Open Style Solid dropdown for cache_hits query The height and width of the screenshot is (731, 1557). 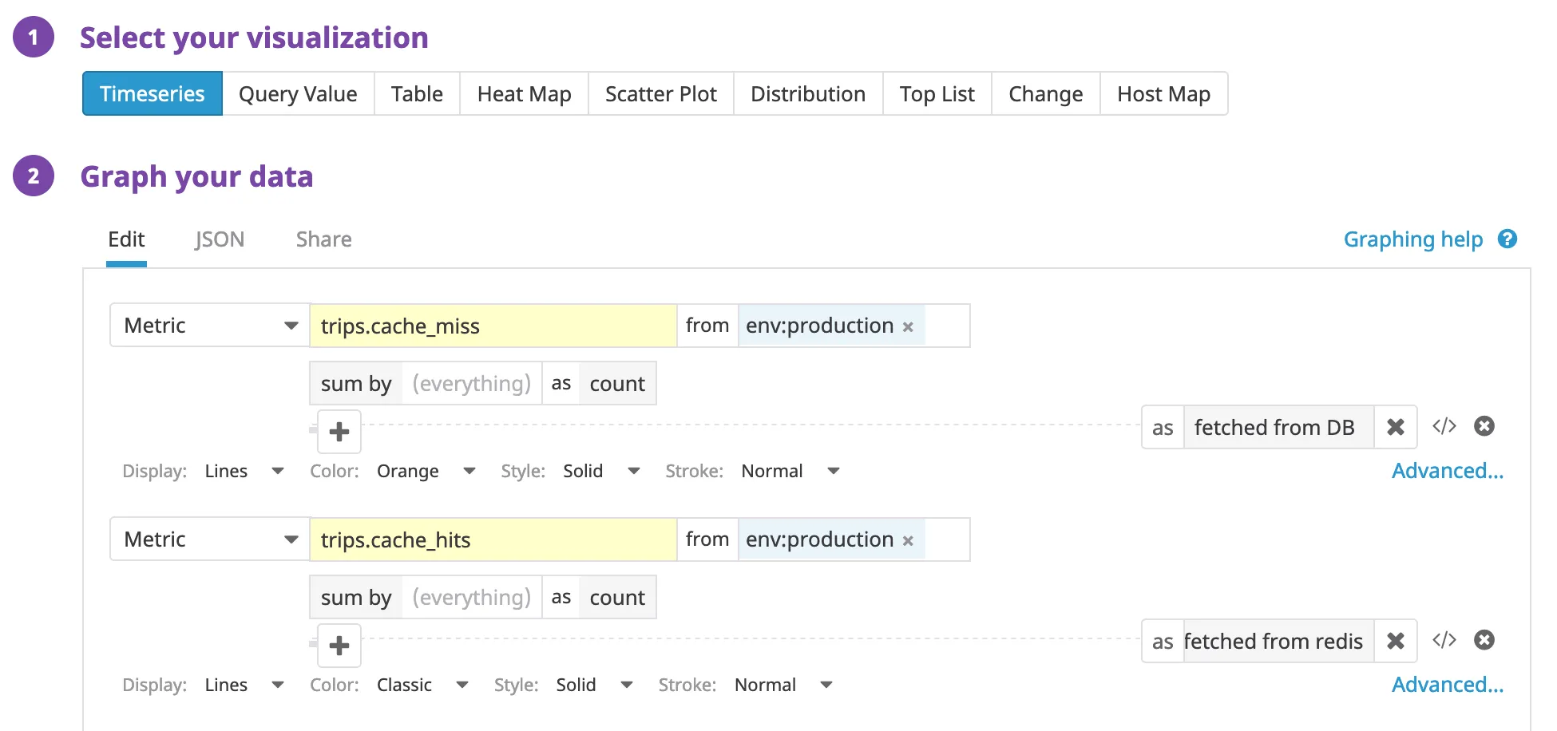pyautogui.click(x=594, y=685)
